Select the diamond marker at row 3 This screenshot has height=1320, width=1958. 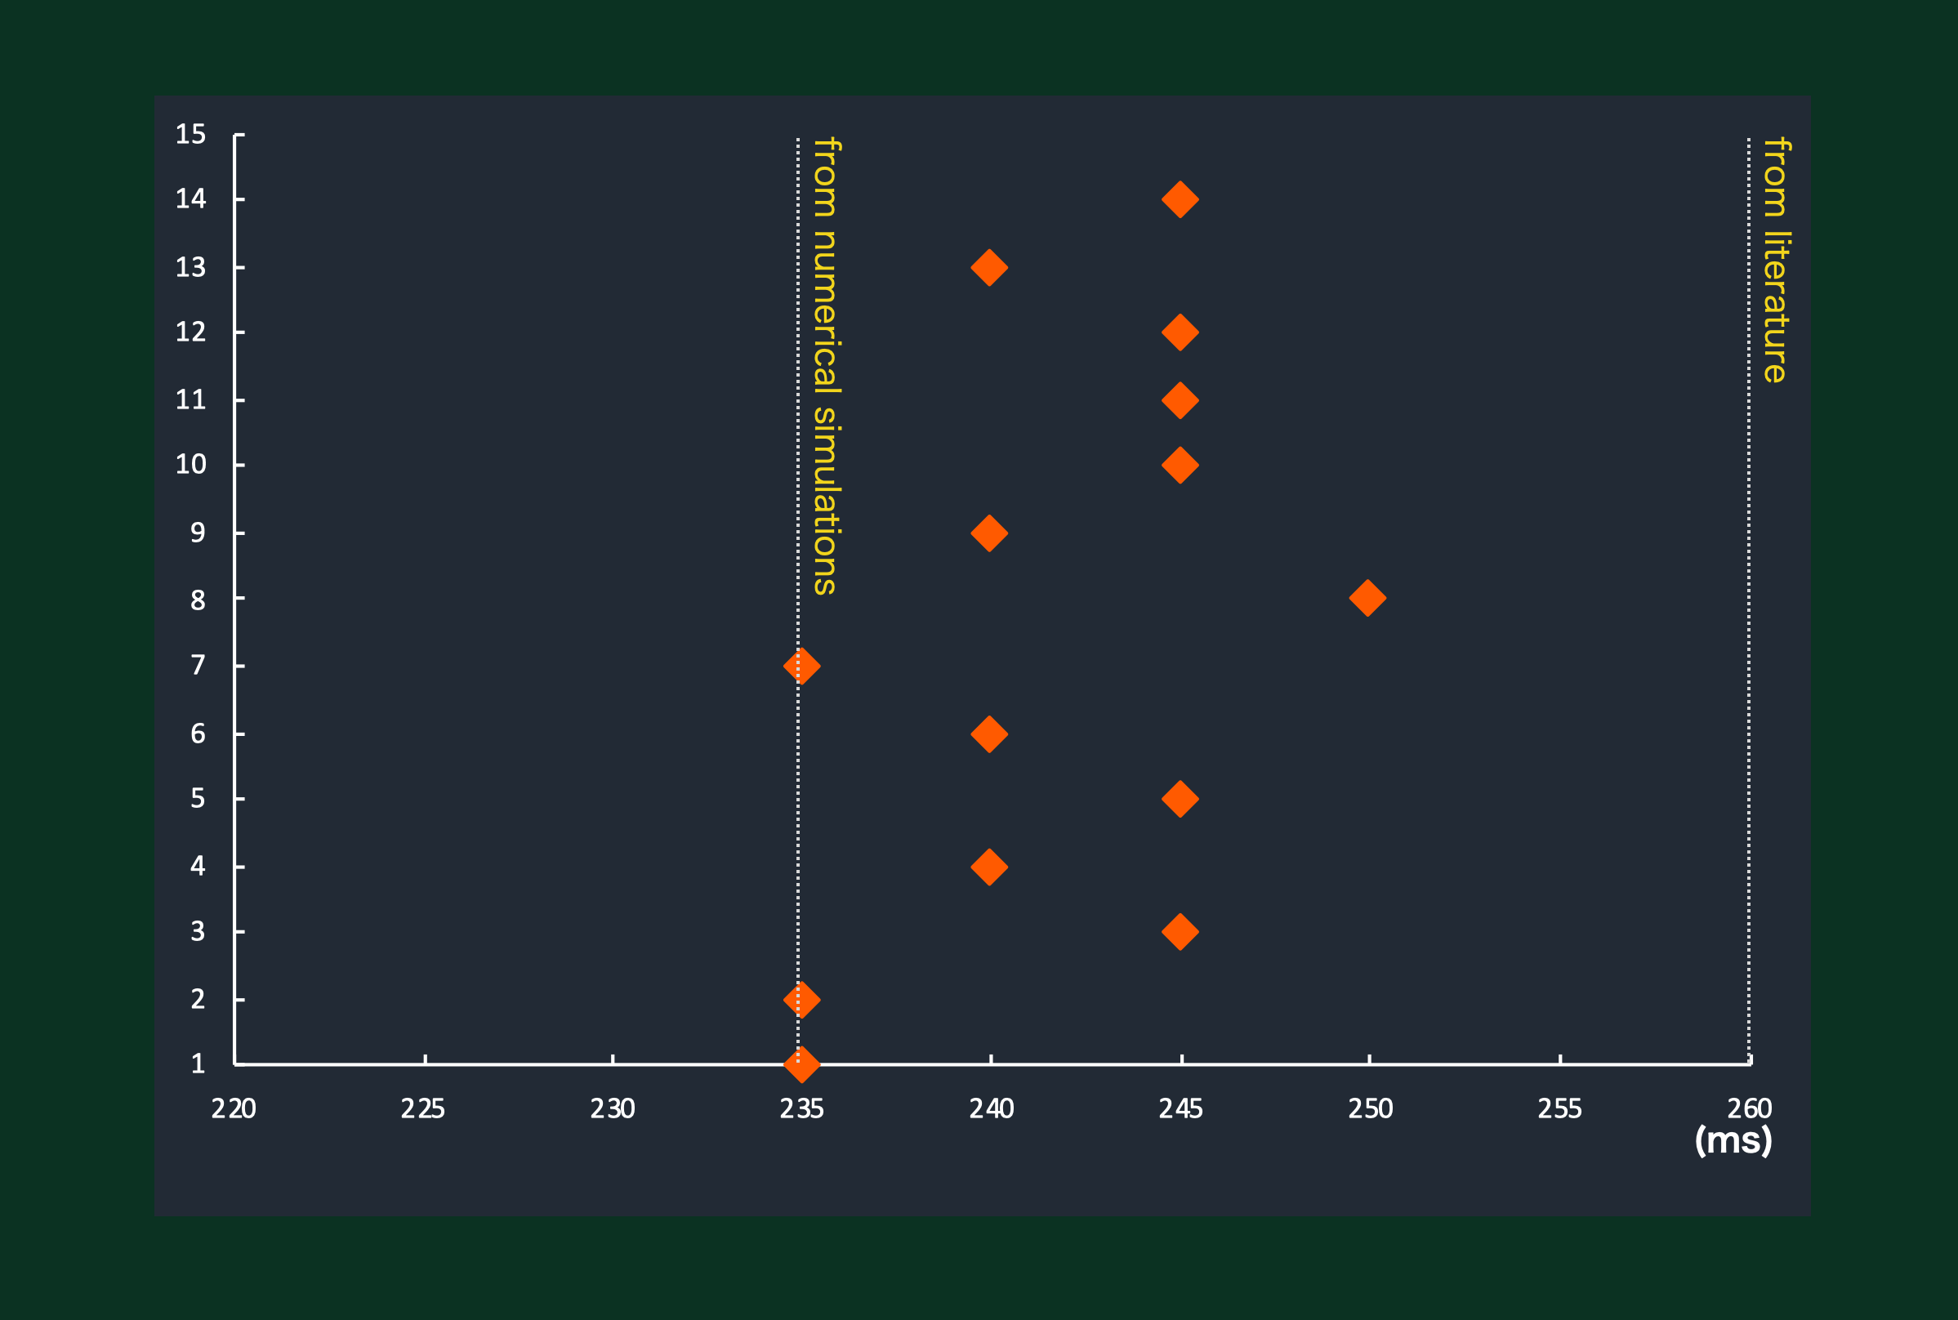click(x=1180, y=932)
